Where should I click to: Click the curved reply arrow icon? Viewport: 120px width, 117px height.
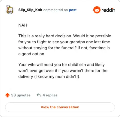click(x=39, y=95)
